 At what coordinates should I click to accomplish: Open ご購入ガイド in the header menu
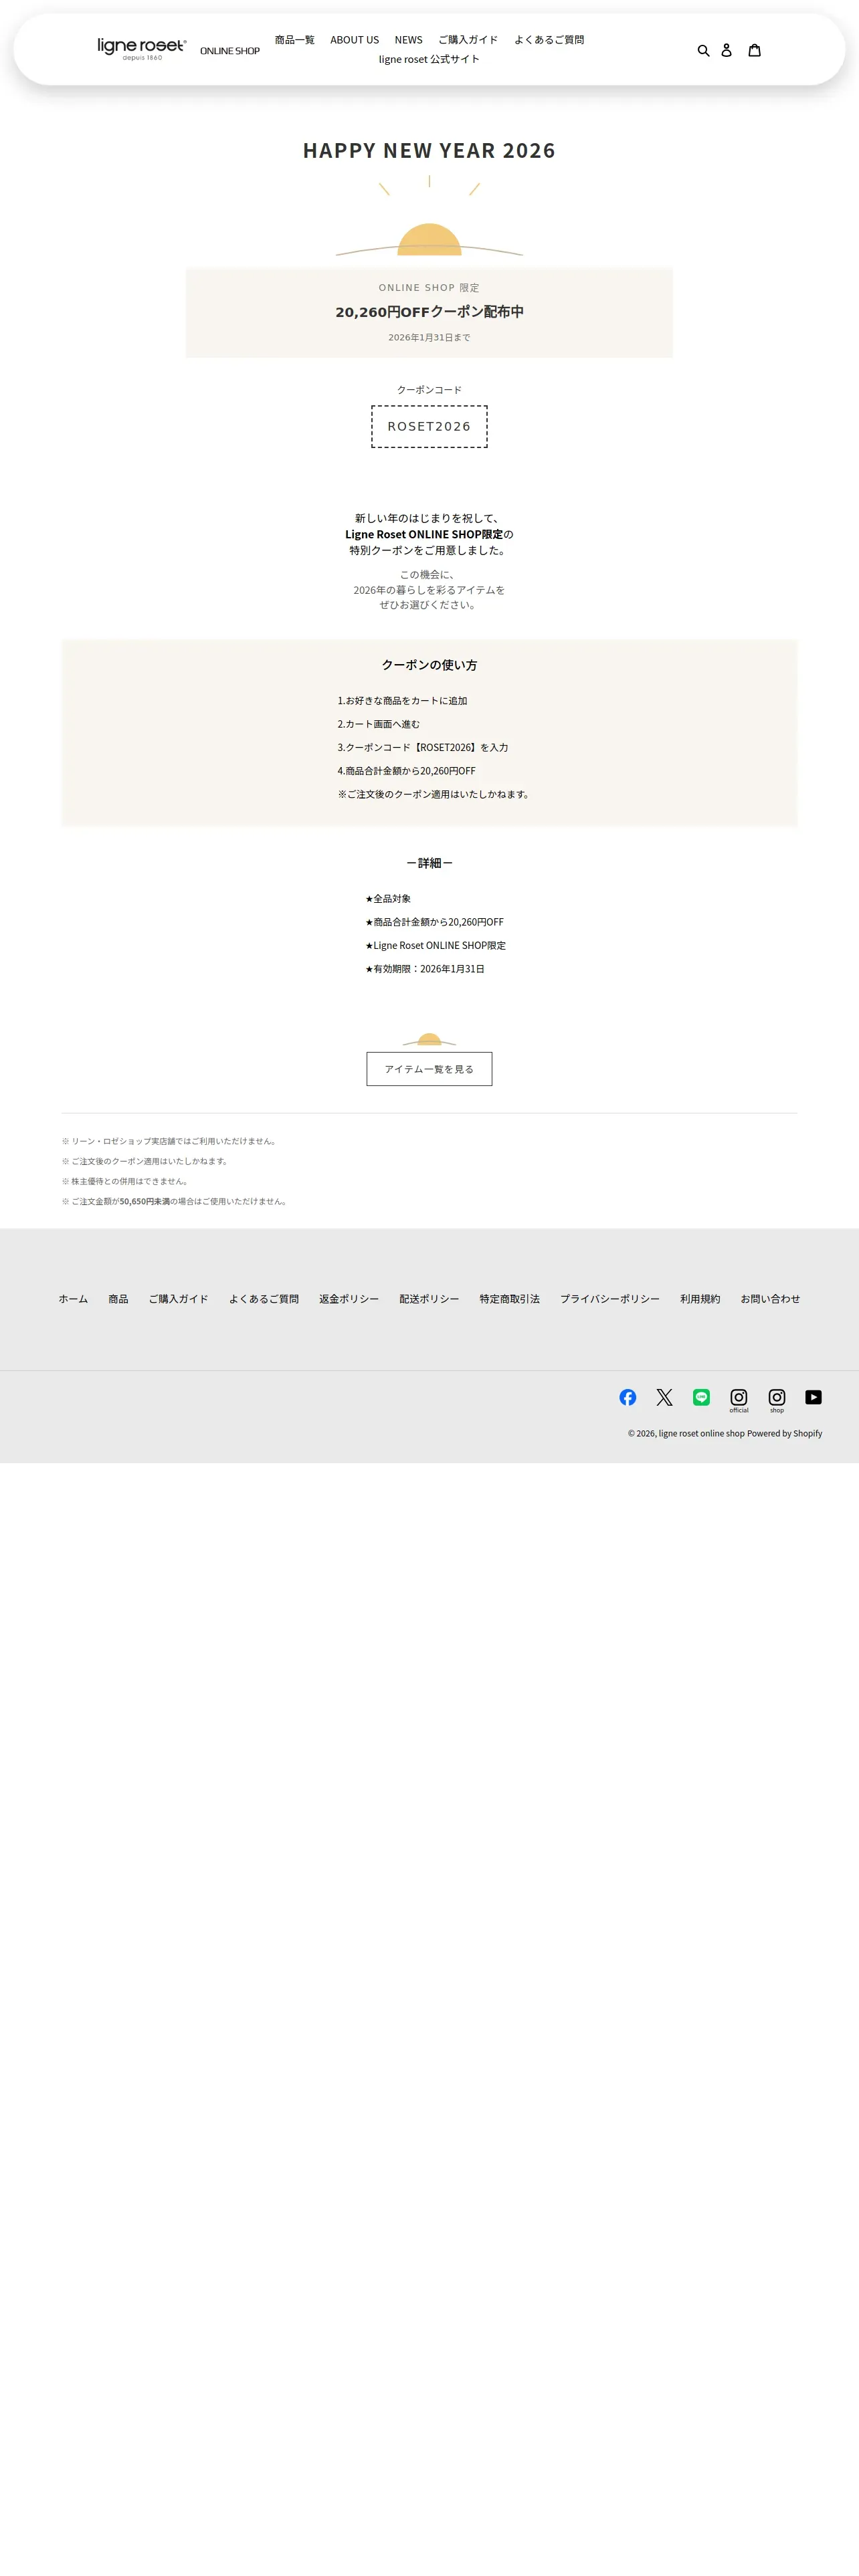click(468, 40)
